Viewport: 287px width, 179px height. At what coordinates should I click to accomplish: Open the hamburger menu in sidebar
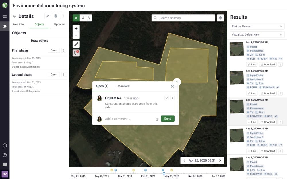[x=5, y=17]
